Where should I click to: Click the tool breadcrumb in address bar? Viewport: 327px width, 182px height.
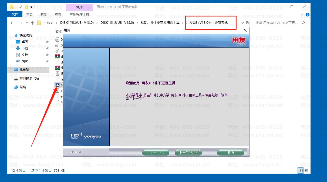tap(50, 23)
